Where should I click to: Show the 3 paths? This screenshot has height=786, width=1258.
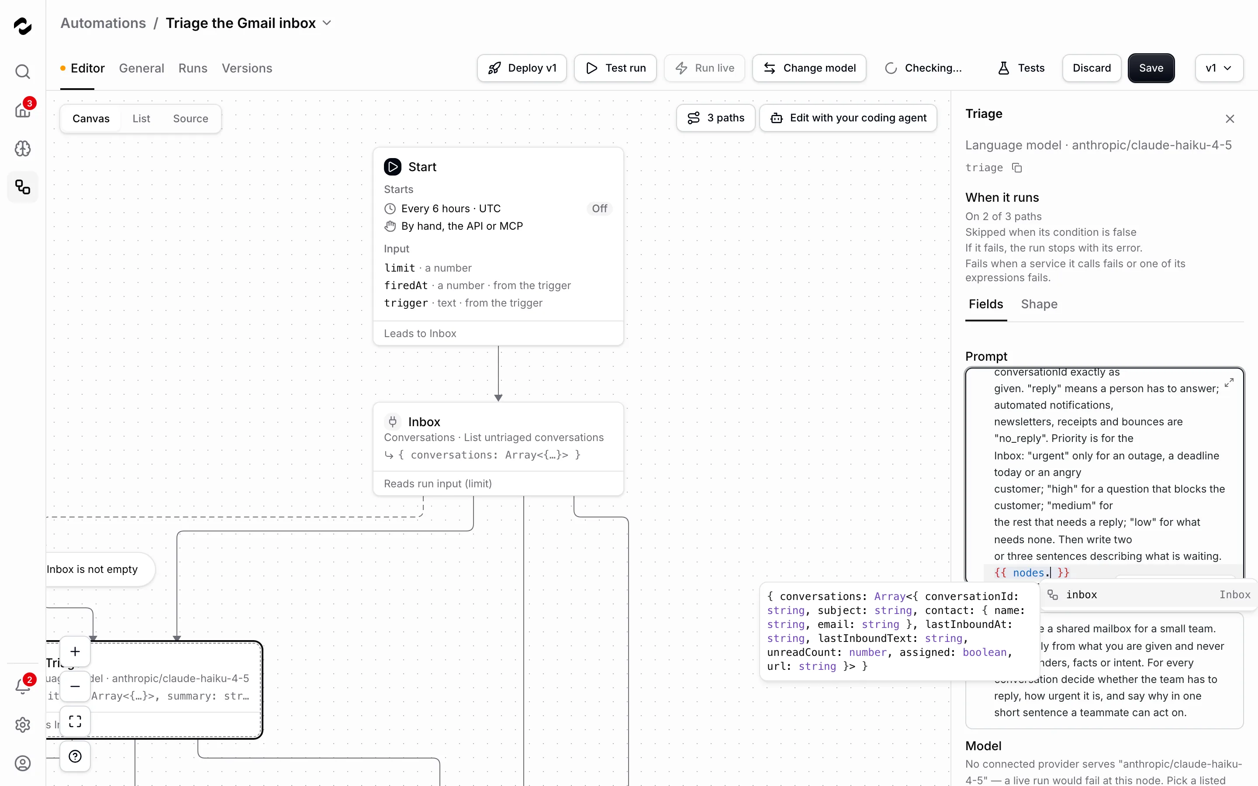715,118
